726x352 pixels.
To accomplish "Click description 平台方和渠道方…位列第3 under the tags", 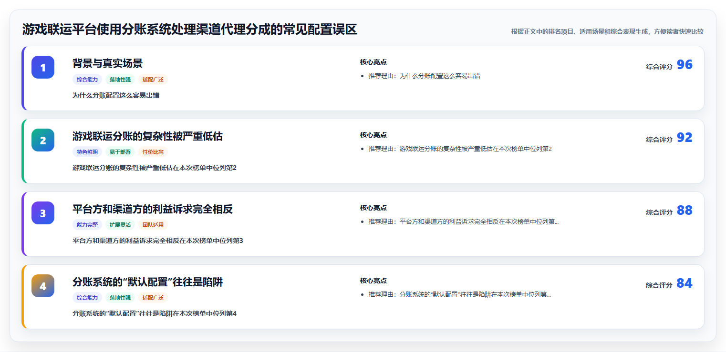I will pos(158,241).
